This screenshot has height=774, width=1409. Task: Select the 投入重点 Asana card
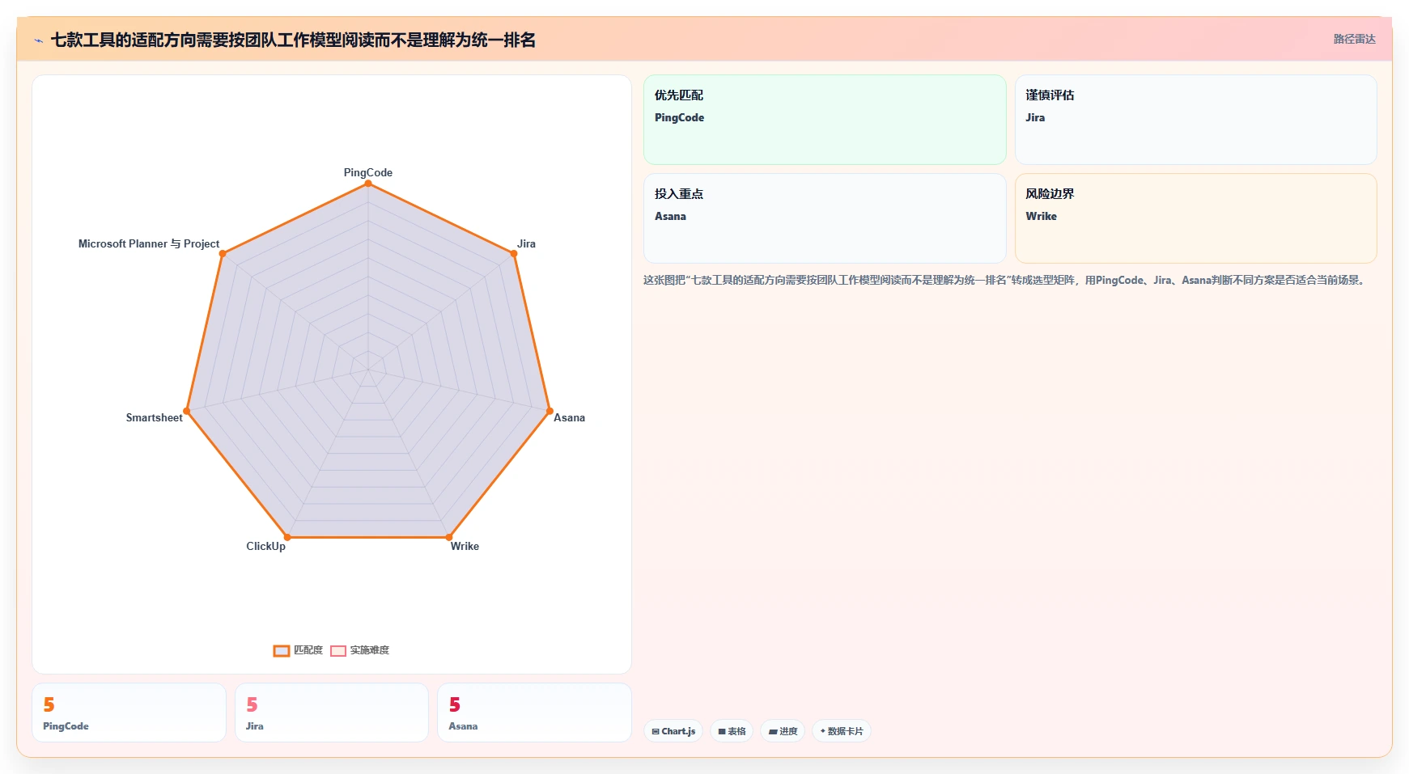click(825, 218)
